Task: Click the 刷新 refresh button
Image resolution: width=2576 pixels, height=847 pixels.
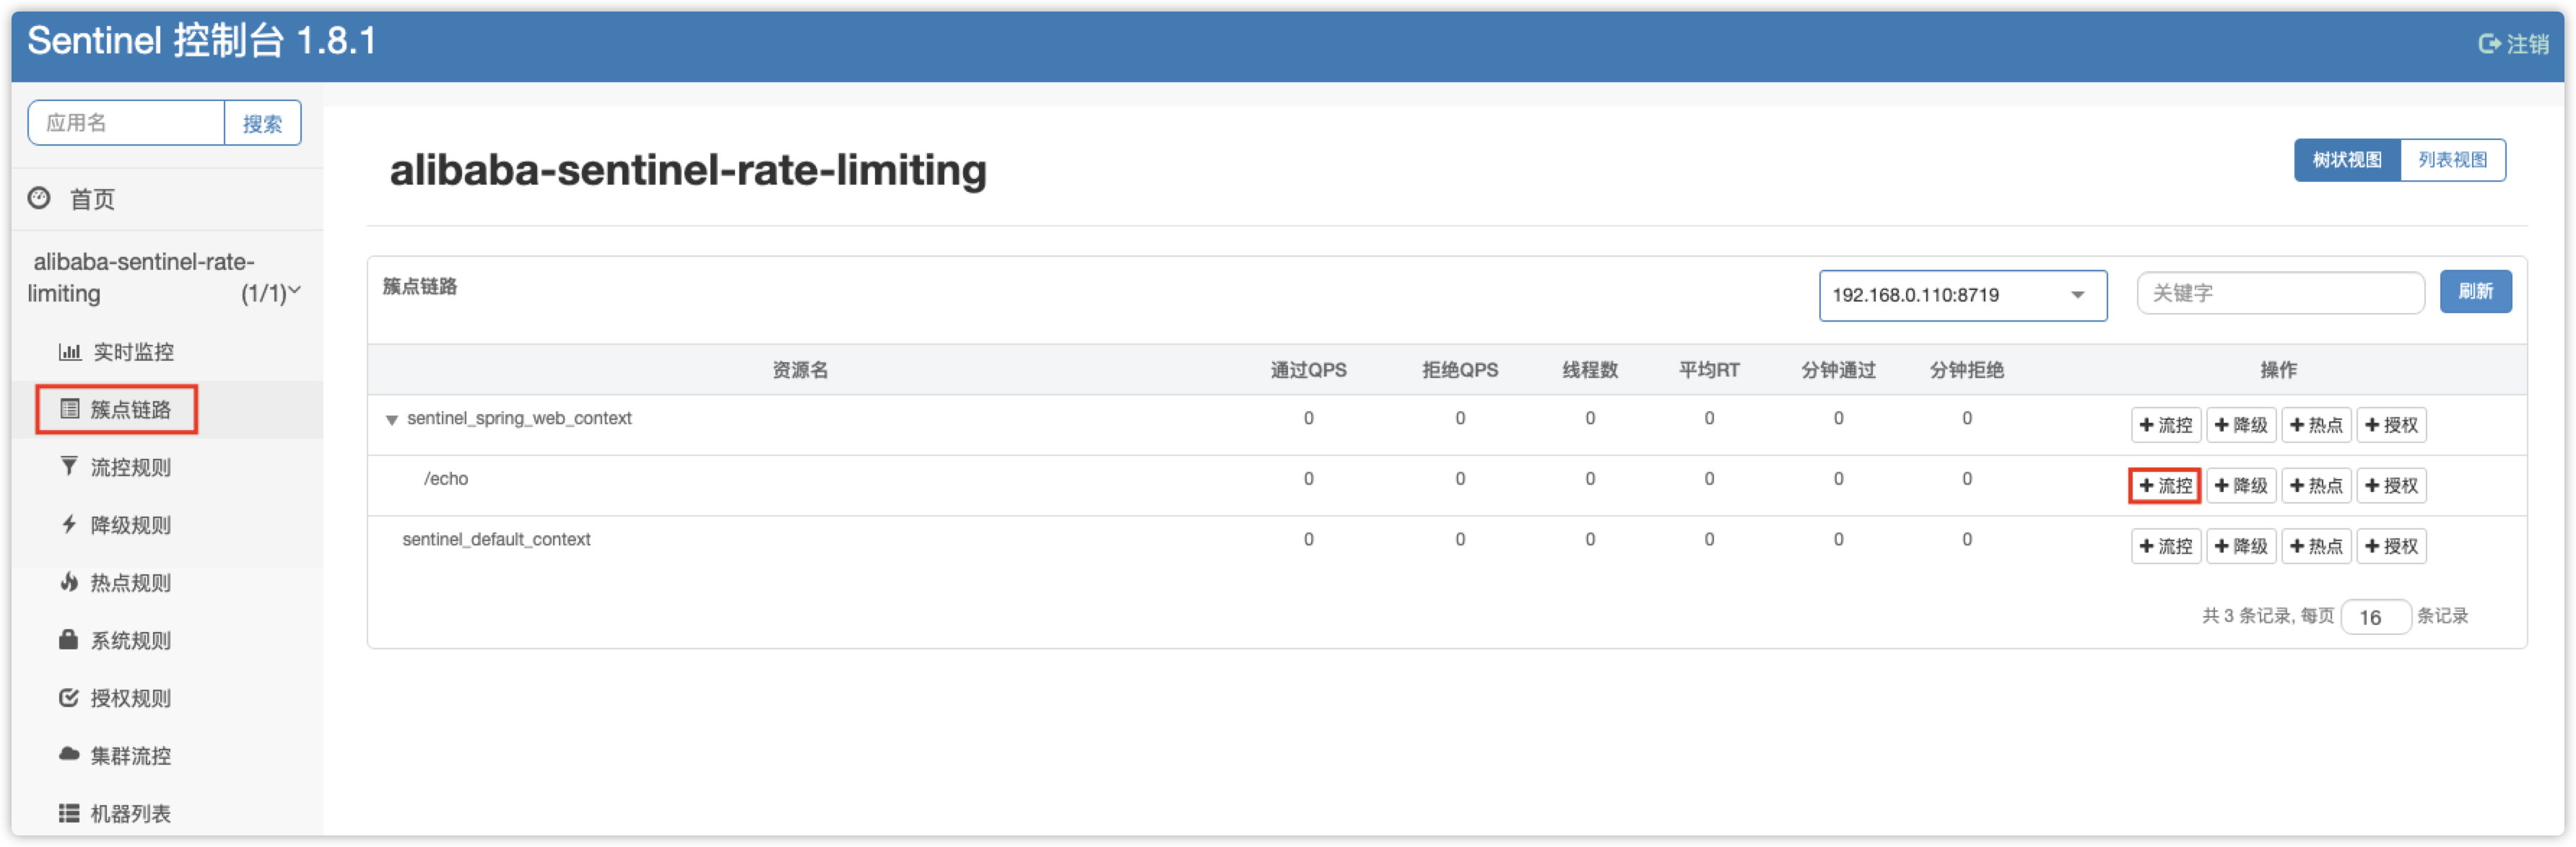Action: (2474, 291)
